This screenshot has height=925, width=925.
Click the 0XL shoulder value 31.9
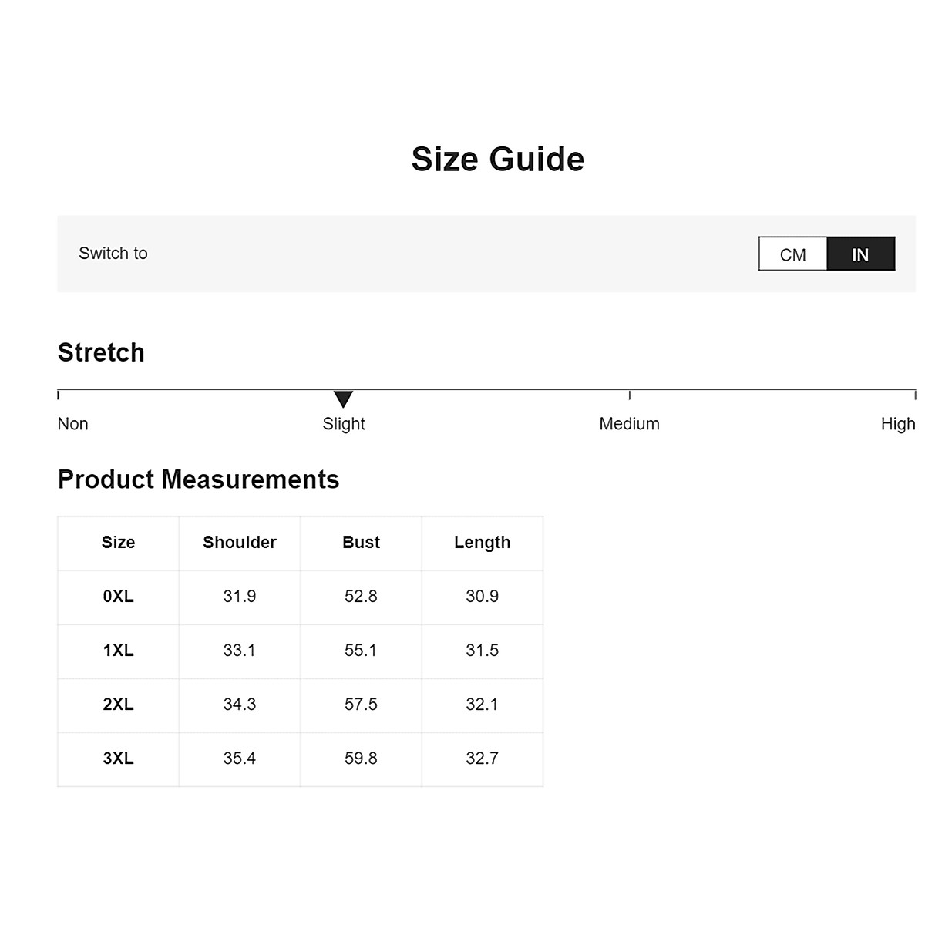pyautogui.click(x=240, y=597)
